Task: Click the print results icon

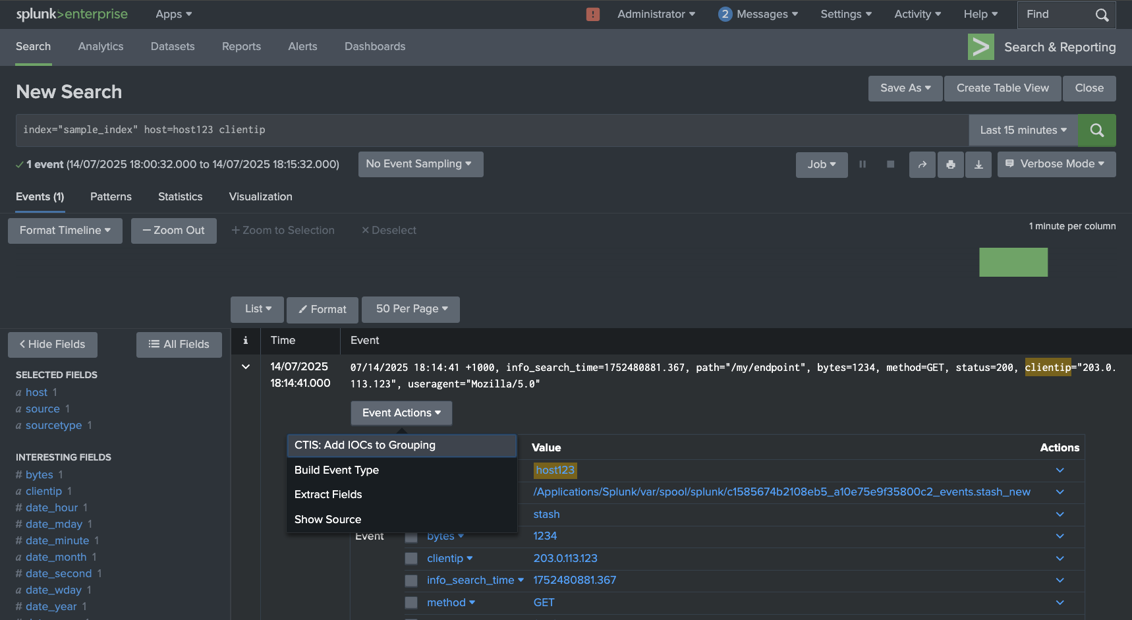Action: click(950, 165)
